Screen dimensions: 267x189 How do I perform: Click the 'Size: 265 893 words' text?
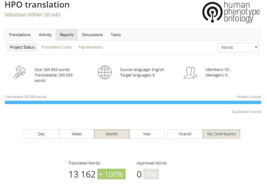click(52, 70)
